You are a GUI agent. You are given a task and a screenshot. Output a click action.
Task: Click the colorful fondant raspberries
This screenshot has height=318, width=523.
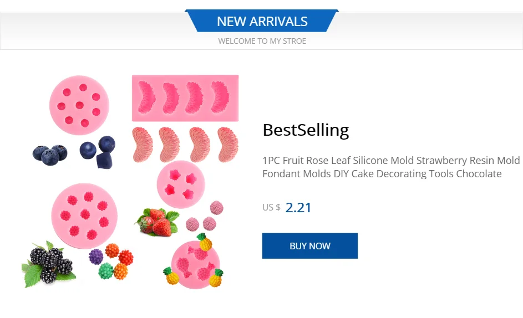point(111,261)
